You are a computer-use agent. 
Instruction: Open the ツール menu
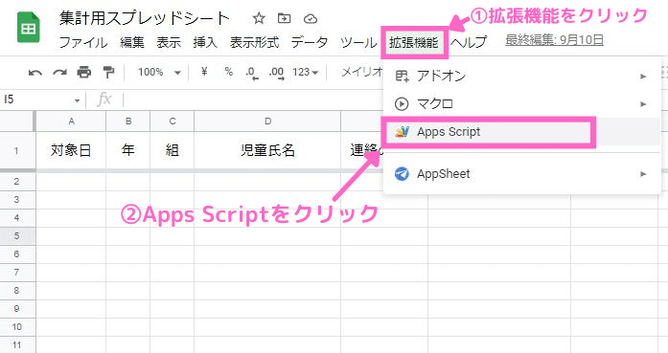point(358,42)
